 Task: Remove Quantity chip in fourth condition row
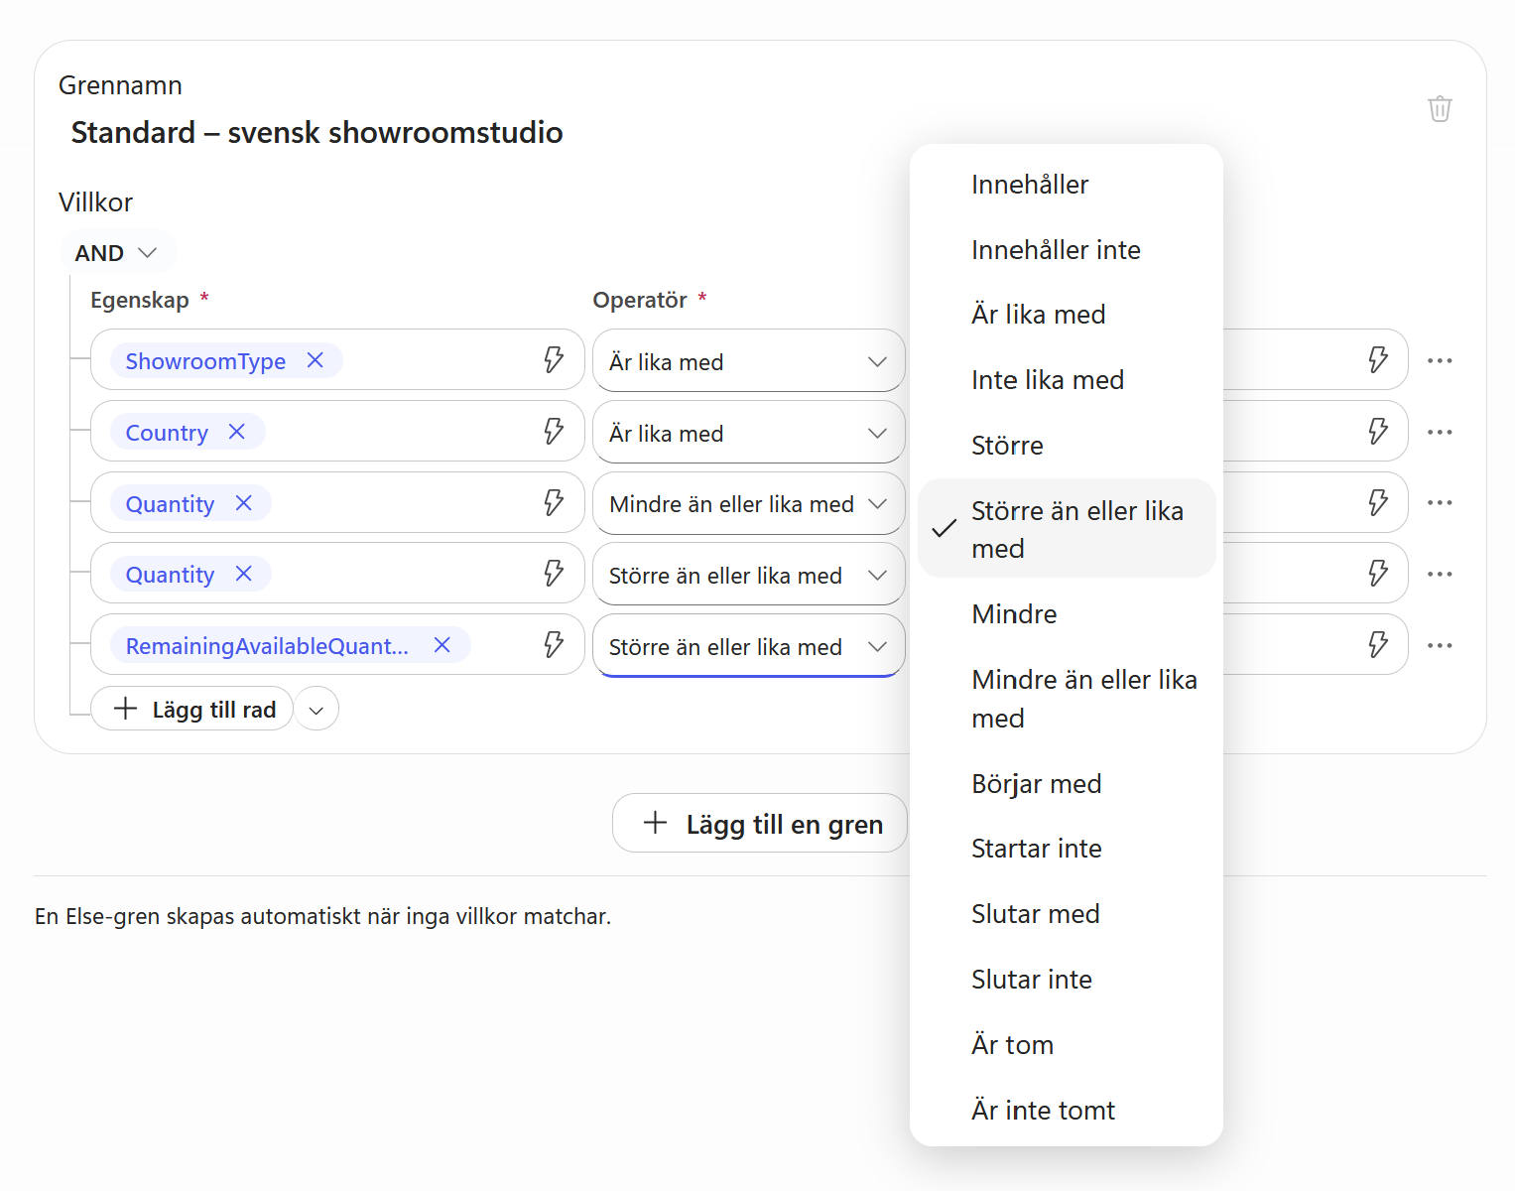(x=243, y=574)
